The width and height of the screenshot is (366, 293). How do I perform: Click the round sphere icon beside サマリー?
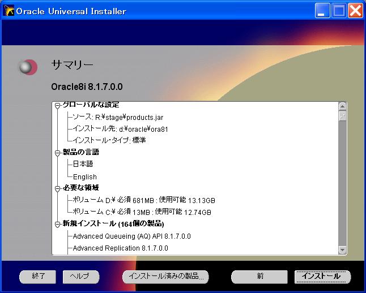[x=27, y=67]
